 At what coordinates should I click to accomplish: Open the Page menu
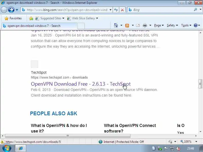coord(159,25)
